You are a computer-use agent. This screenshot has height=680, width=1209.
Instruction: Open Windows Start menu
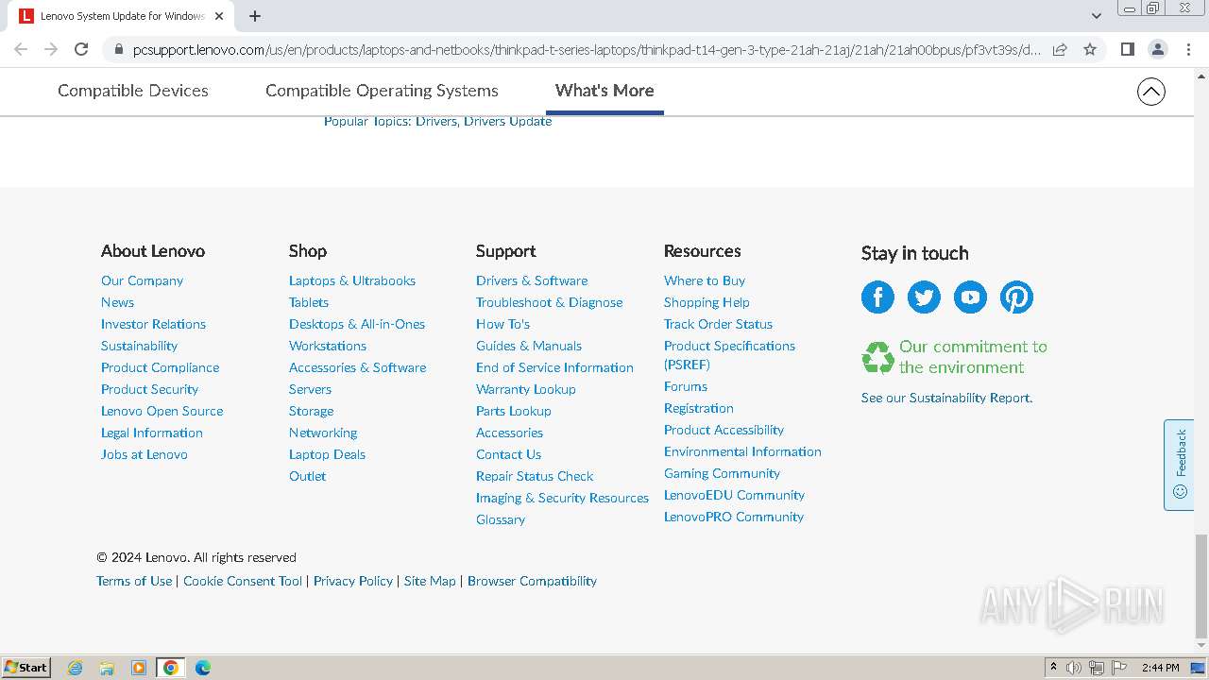(x=26, y=667)
